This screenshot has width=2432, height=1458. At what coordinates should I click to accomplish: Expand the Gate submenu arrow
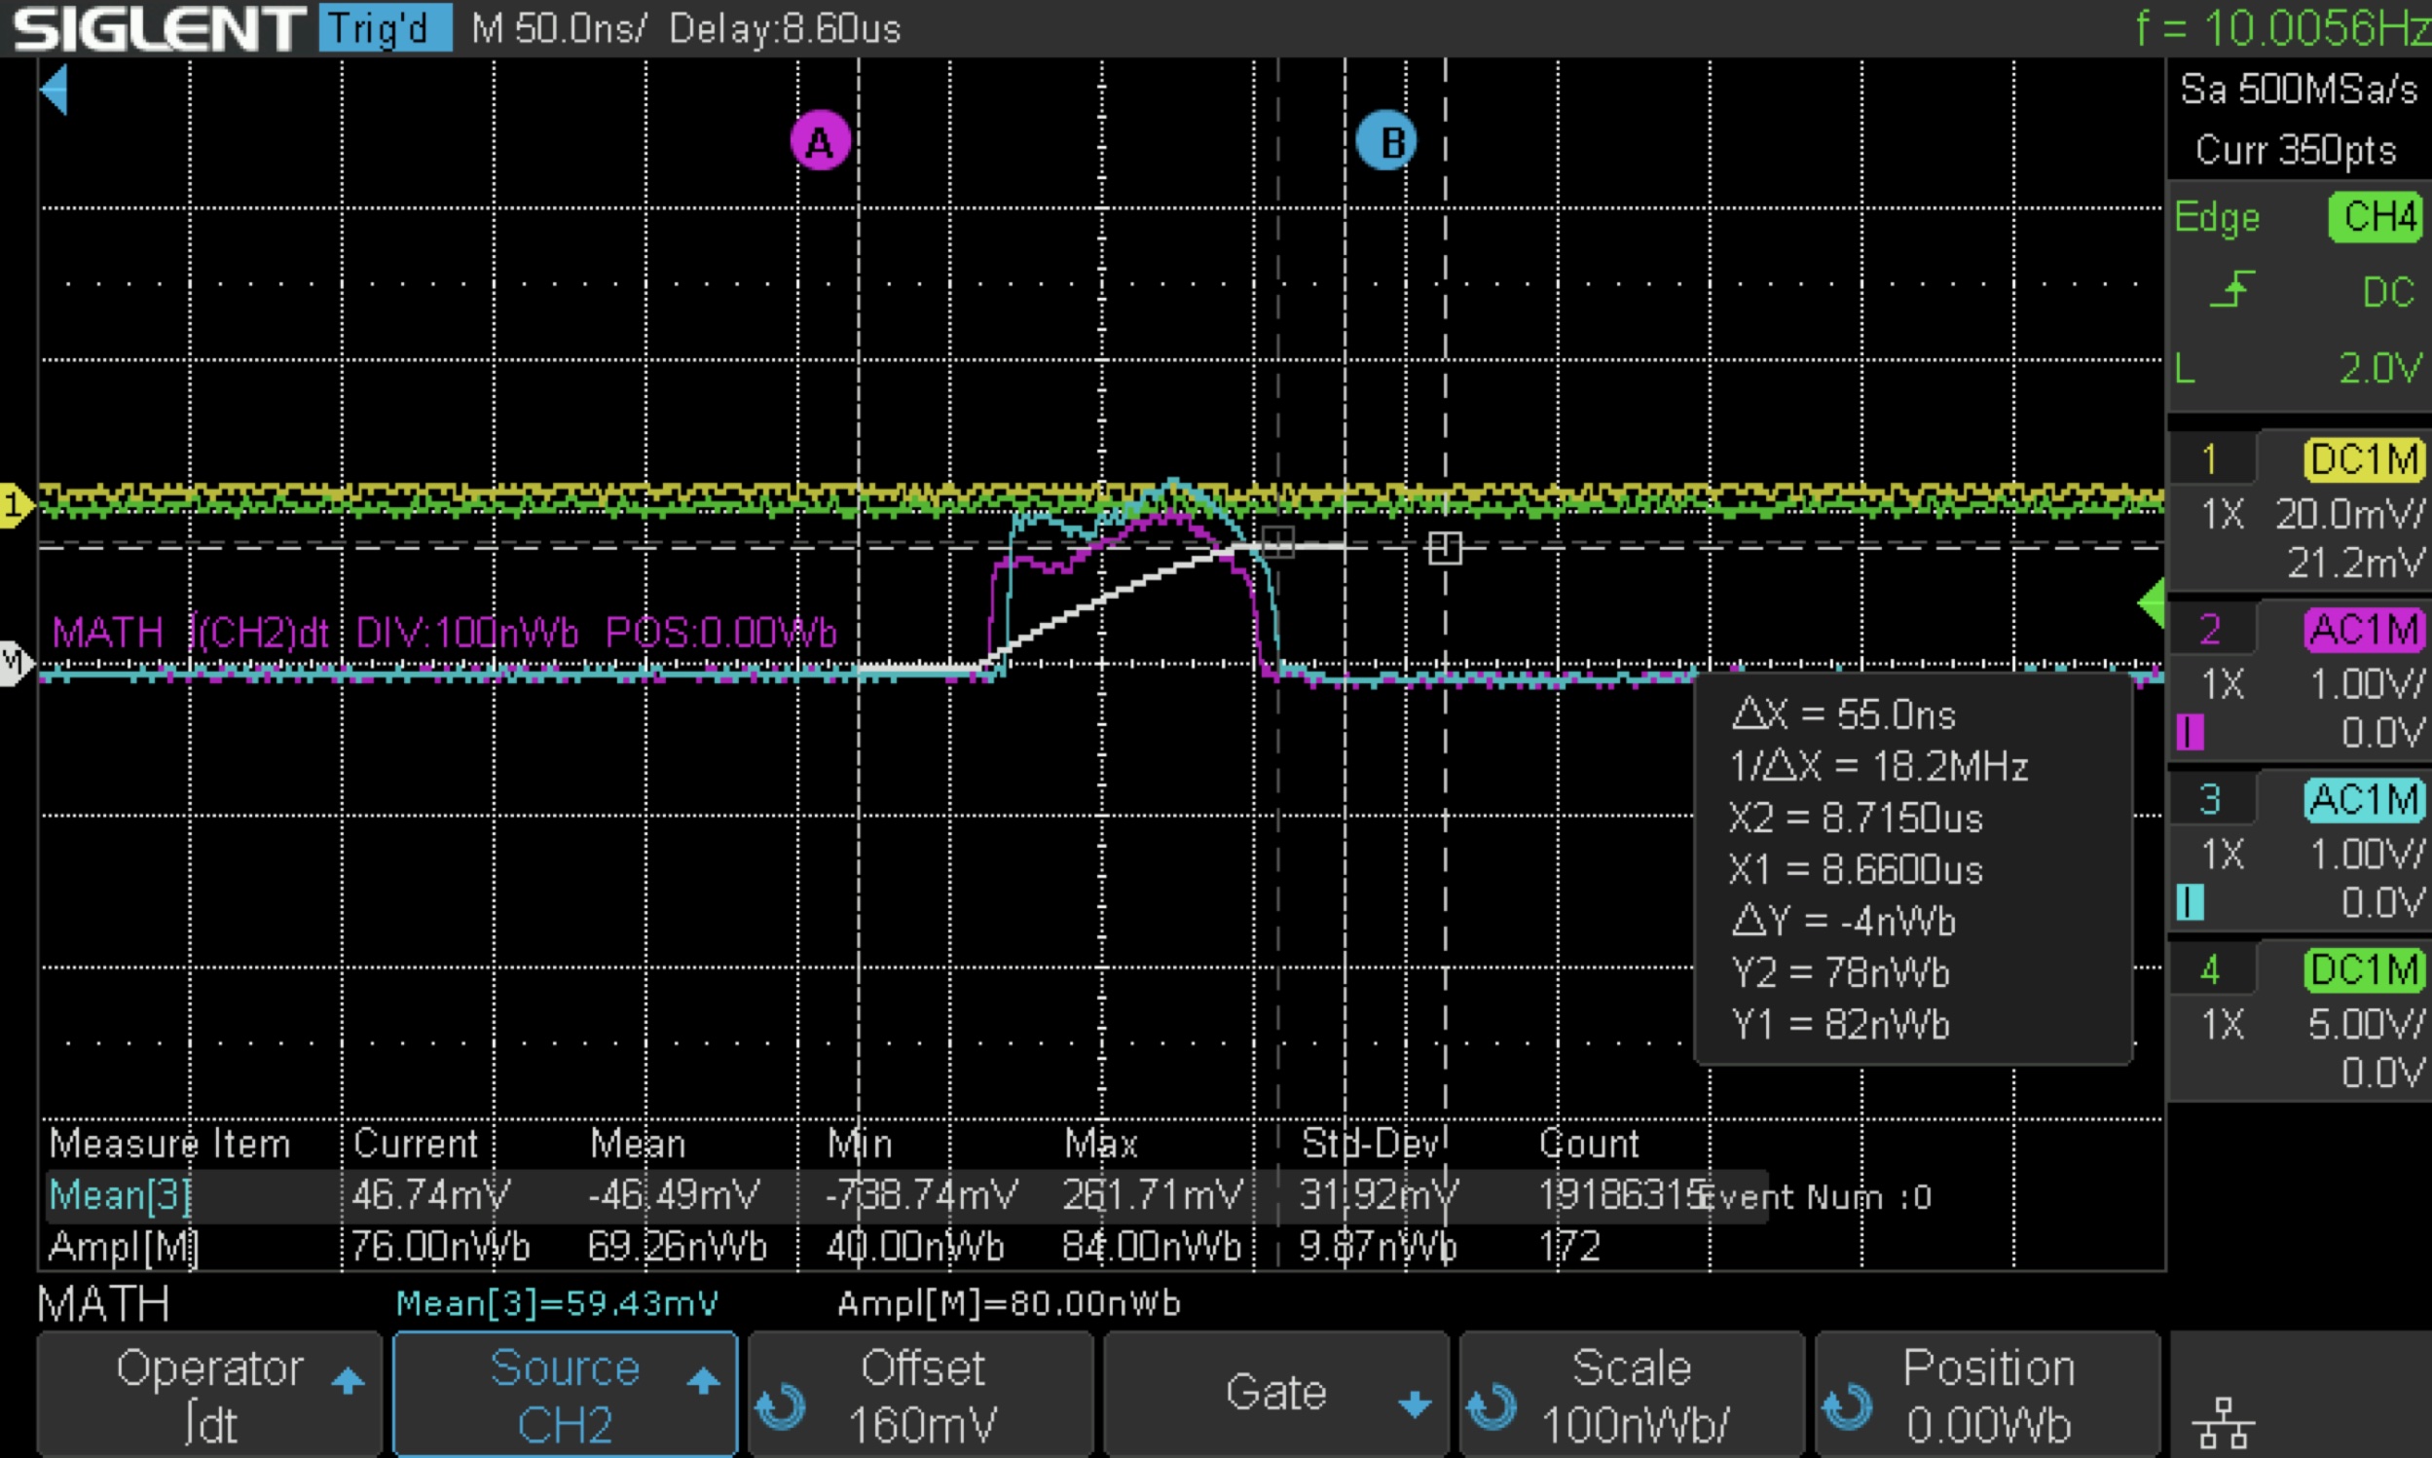point(1414,1403)
